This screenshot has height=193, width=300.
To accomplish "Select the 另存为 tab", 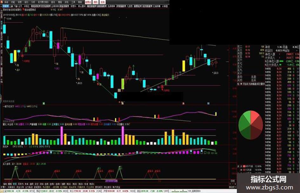I will click(x=20, y=184).
